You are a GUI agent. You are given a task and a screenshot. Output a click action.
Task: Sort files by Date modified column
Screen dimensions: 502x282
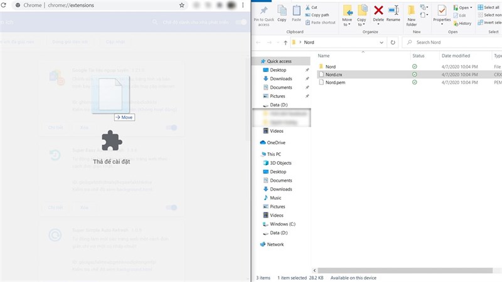(456, 56)
